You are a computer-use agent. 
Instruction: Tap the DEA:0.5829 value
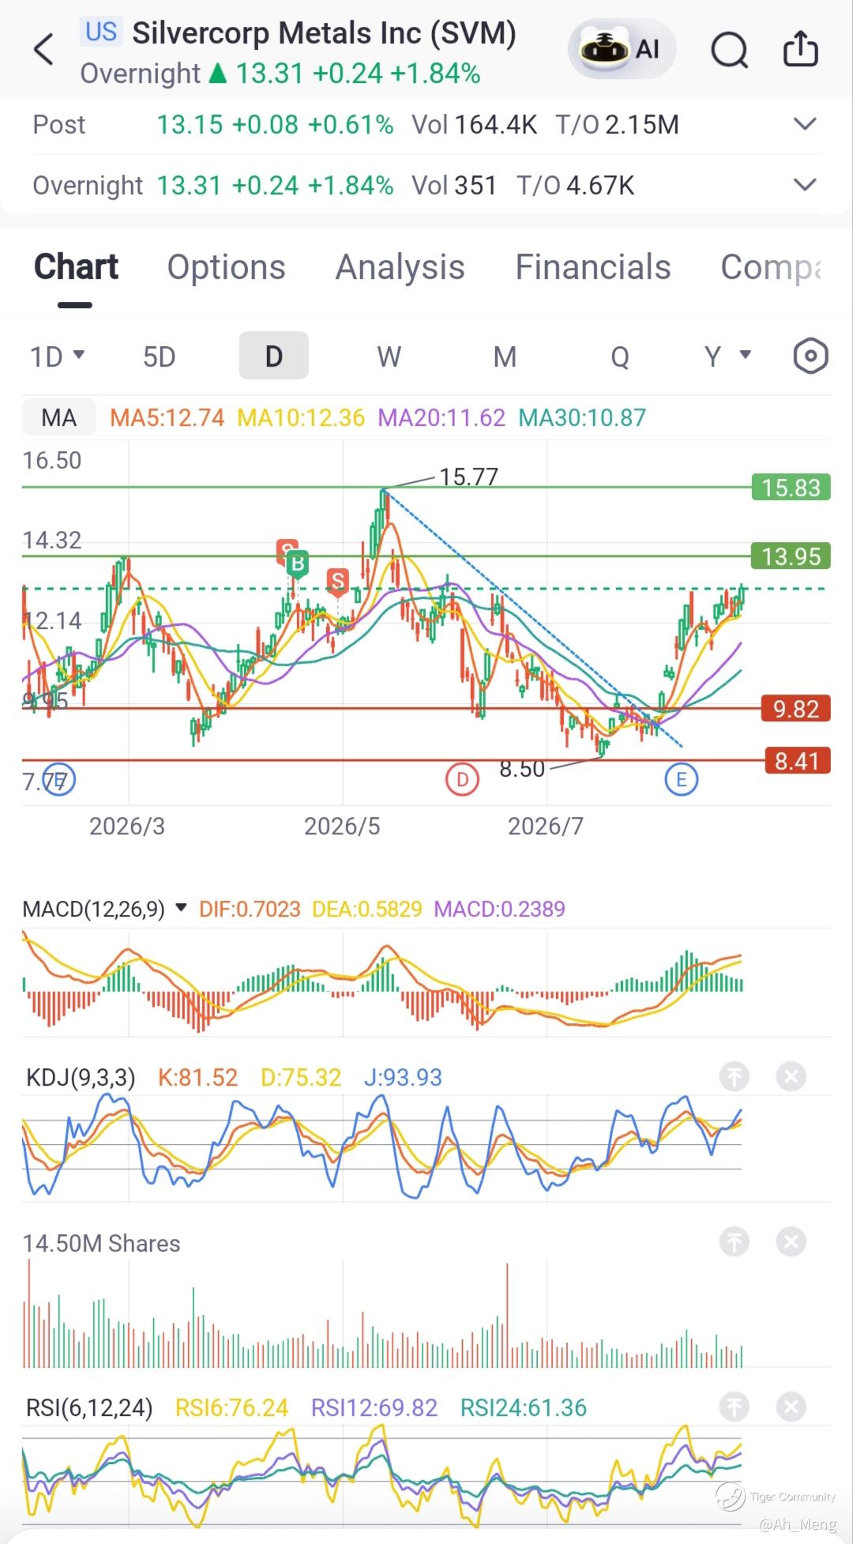[367, 909]
